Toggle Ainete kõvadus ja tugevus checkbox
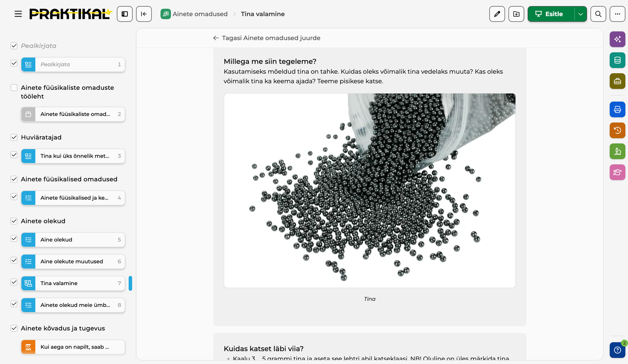This screenshot has width=628, height=364. pos(14,328)
